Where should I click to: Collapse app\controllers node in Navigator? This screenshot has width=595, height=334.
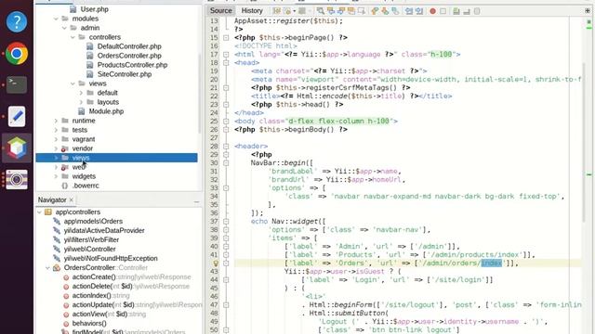click(39, 212)
